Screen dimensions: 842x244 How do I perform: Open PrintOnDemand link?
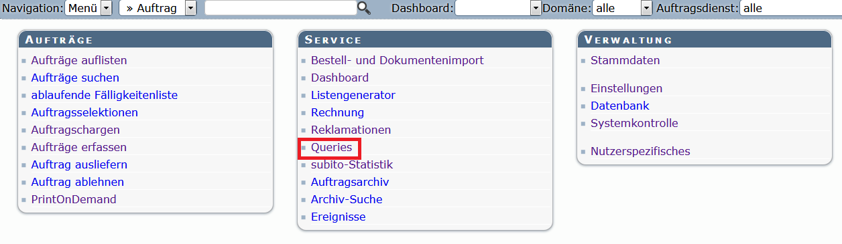pyautogui.click(x=74, y=199)
